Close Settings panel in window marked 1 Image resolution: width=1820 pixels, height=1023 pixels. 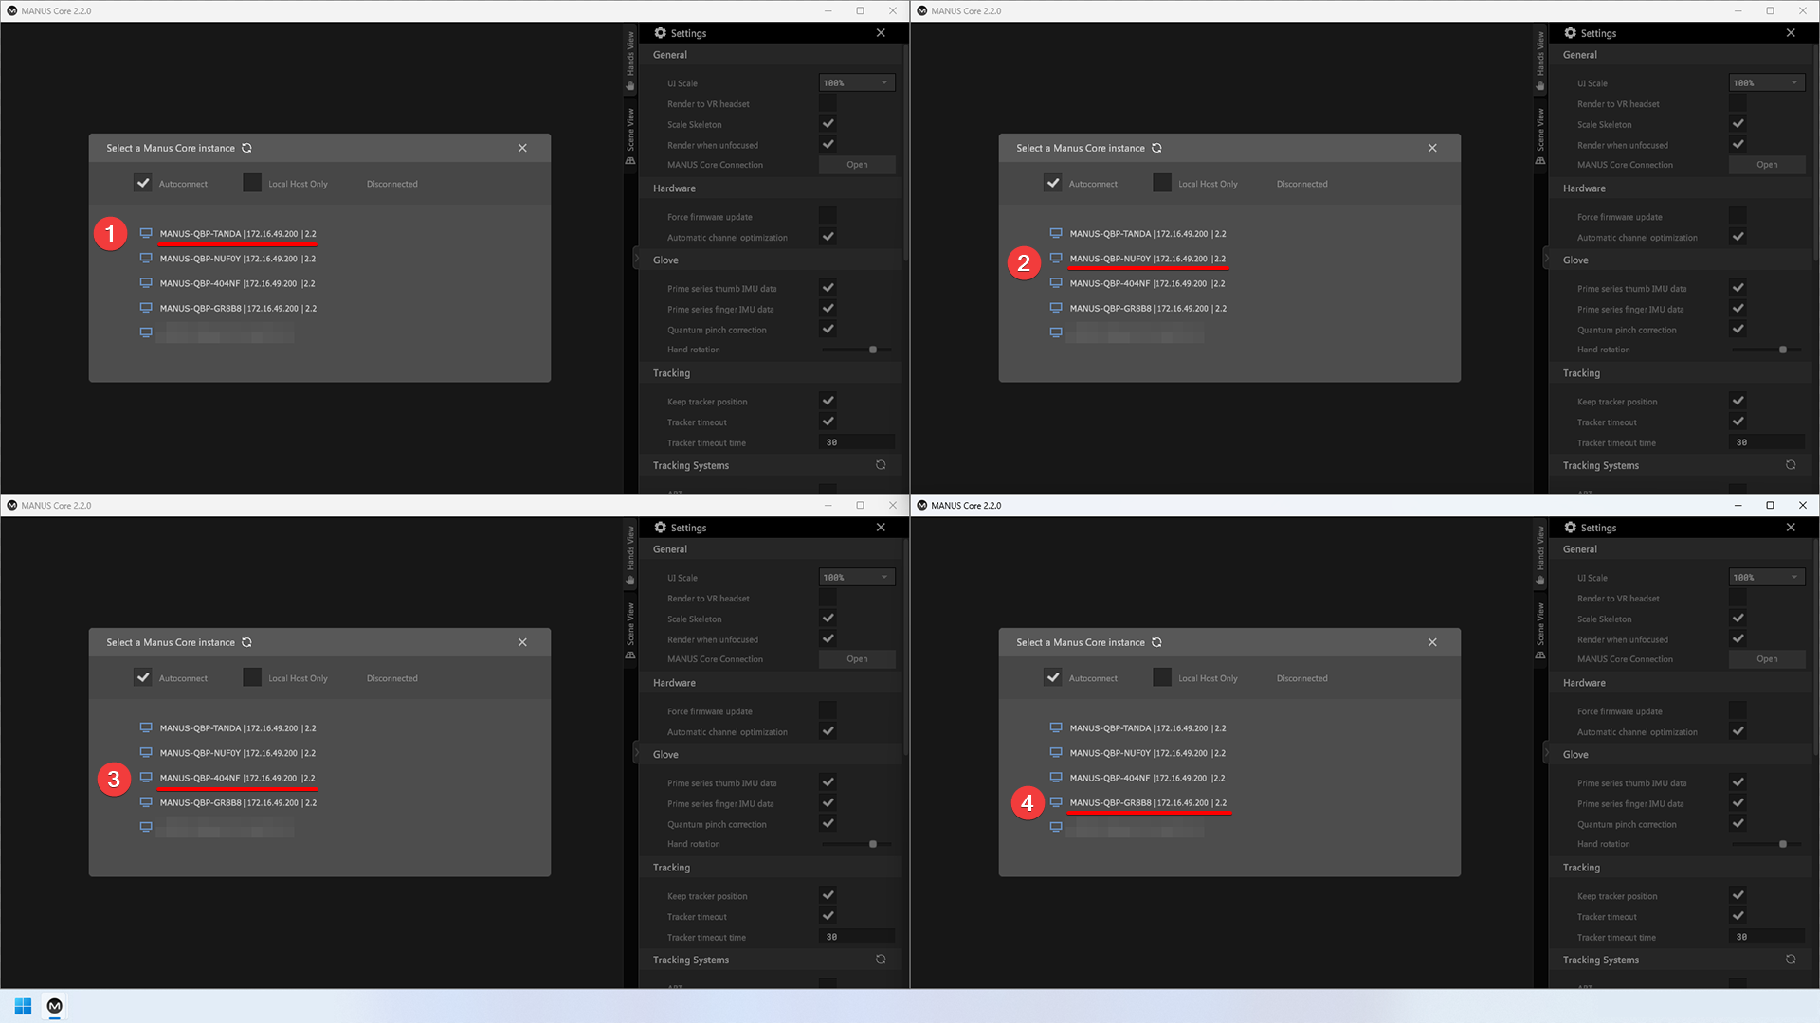(881, 33)
